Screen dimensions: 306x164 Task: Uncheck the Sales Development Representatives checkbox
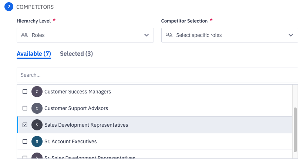[x=25, y=125]
